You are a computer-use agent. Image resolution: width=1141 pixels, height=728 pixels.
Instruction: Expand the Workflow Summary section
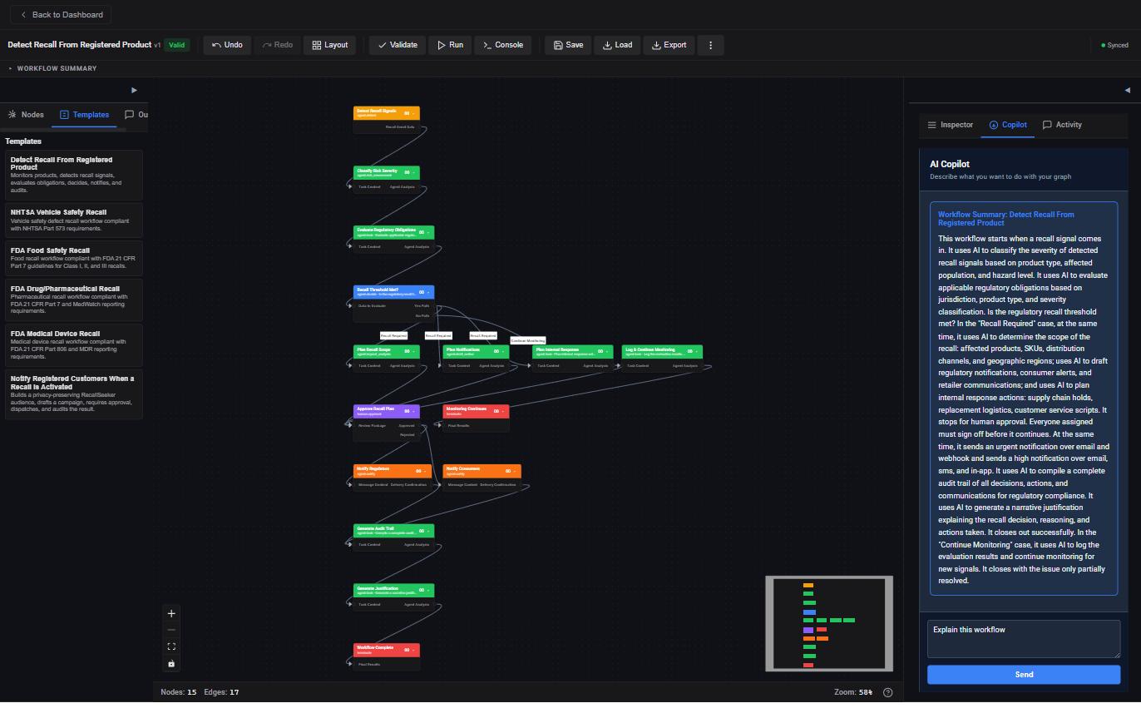52,68
